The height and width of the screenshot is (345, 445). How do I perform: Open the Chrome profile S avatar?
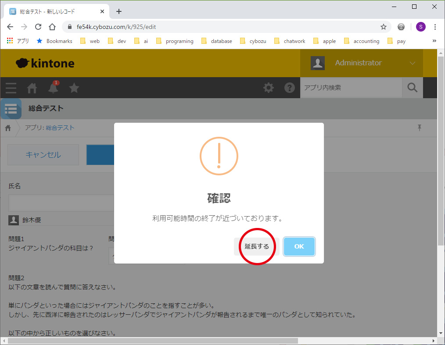tap(420, 27)
